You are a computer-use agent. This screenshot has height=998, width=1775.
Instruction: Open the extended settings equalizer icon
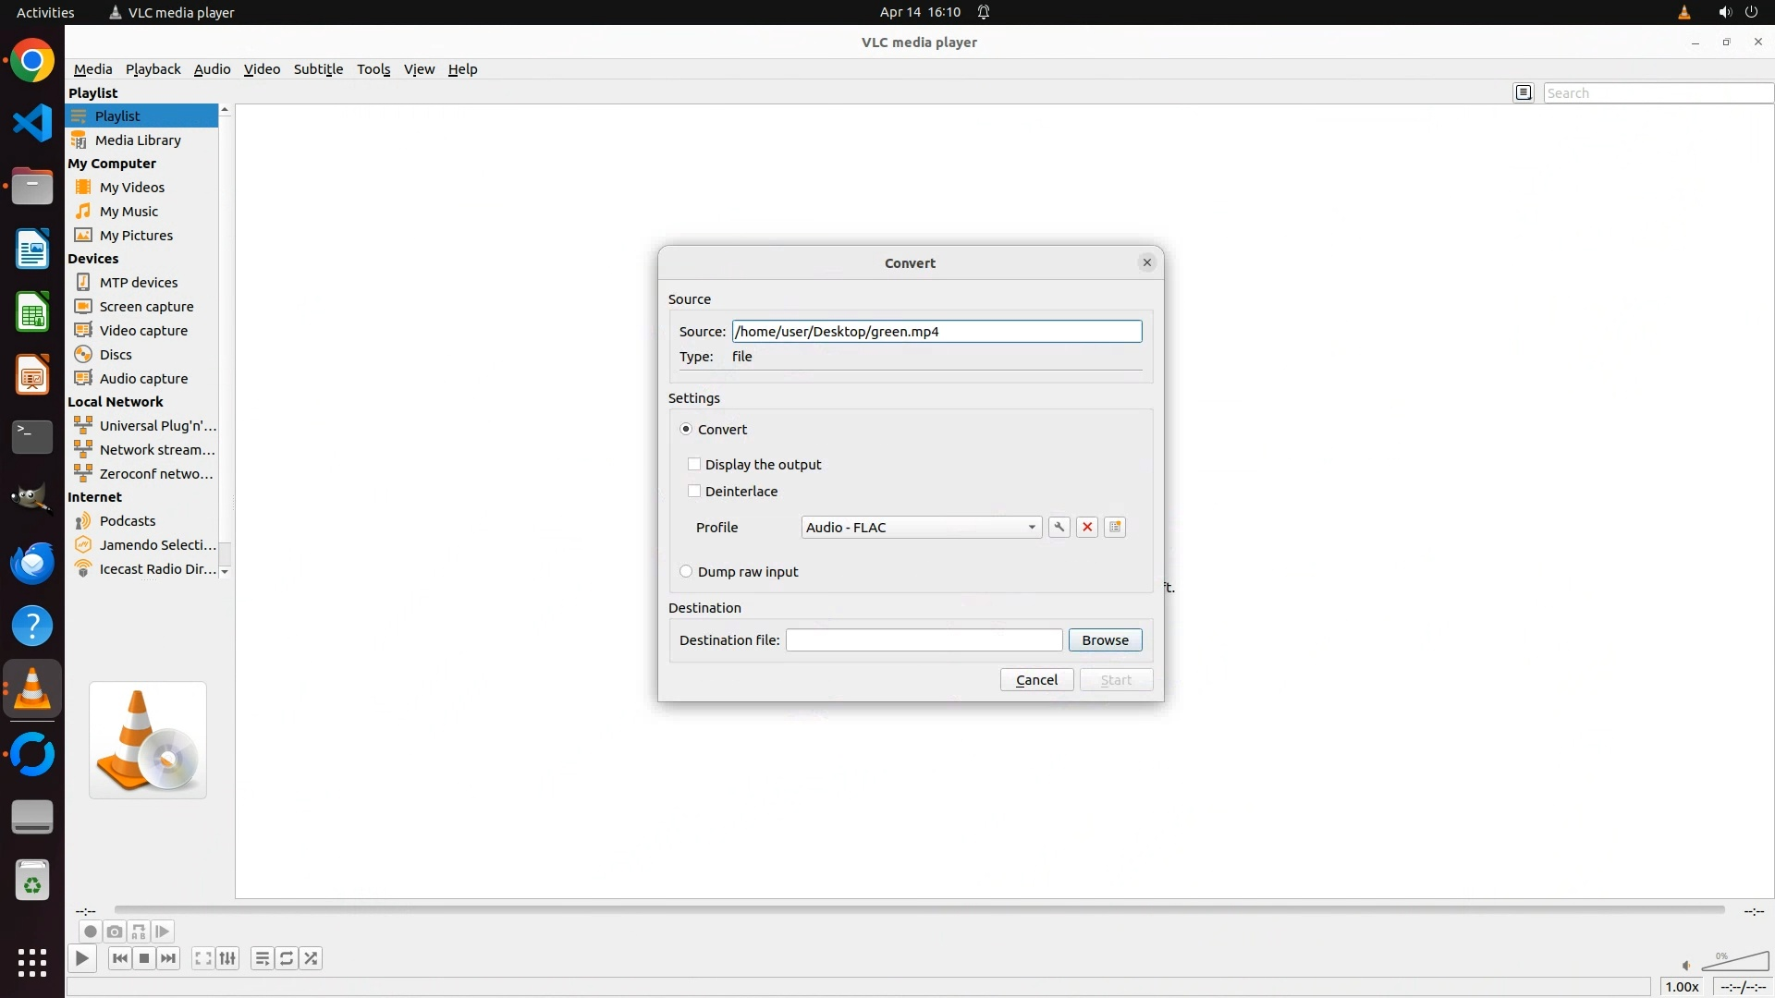(x=227, y=958)
